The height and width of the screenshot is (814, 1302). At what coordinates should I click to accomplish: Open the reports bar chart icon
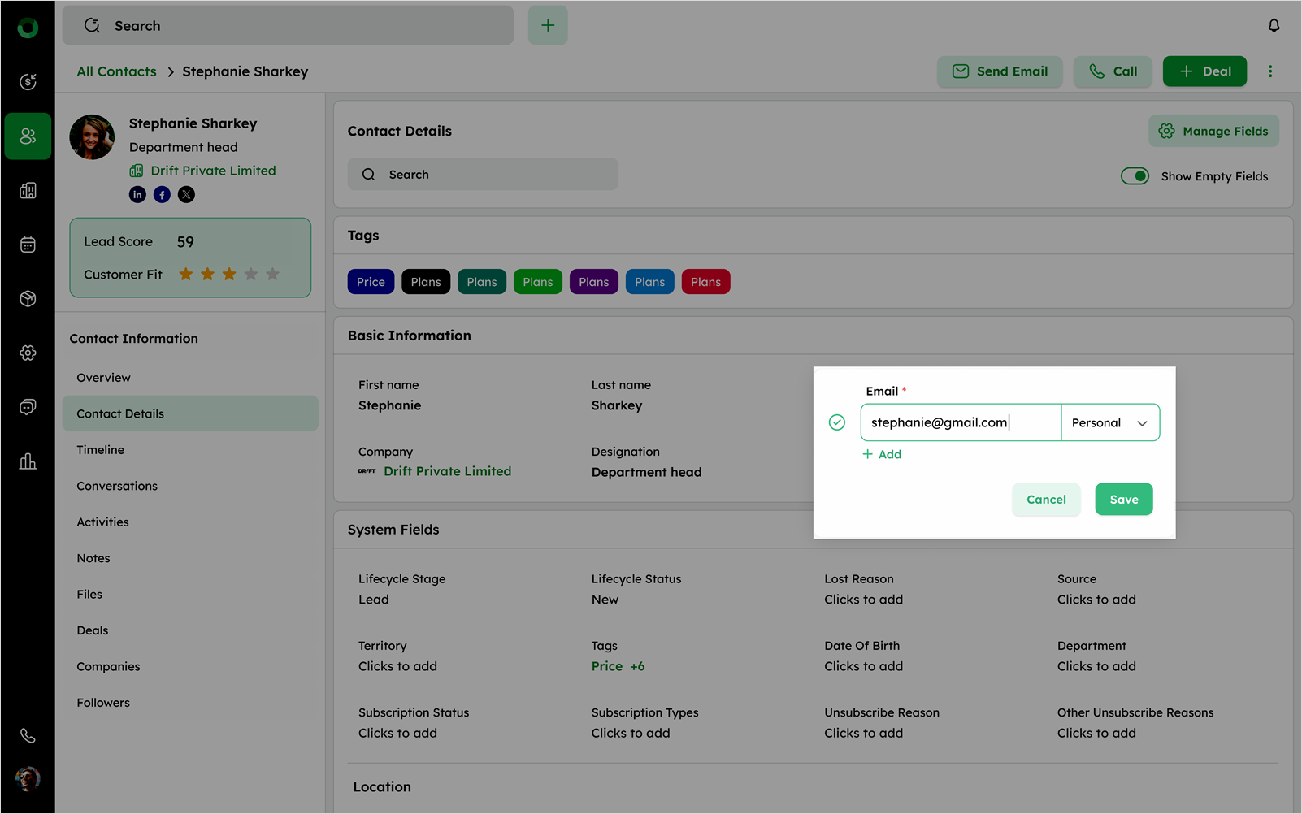[28, 461]
